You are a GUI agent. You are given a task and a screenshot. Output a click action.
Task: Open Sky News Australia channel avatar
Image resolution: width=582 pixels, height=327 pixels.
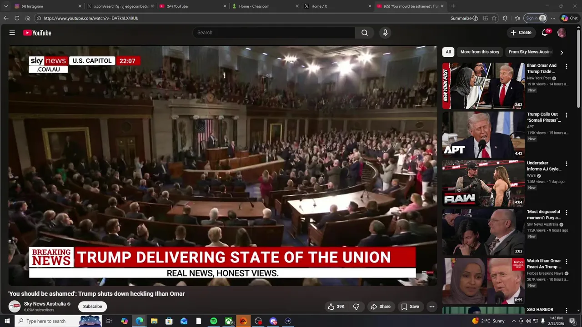[15, 307]
